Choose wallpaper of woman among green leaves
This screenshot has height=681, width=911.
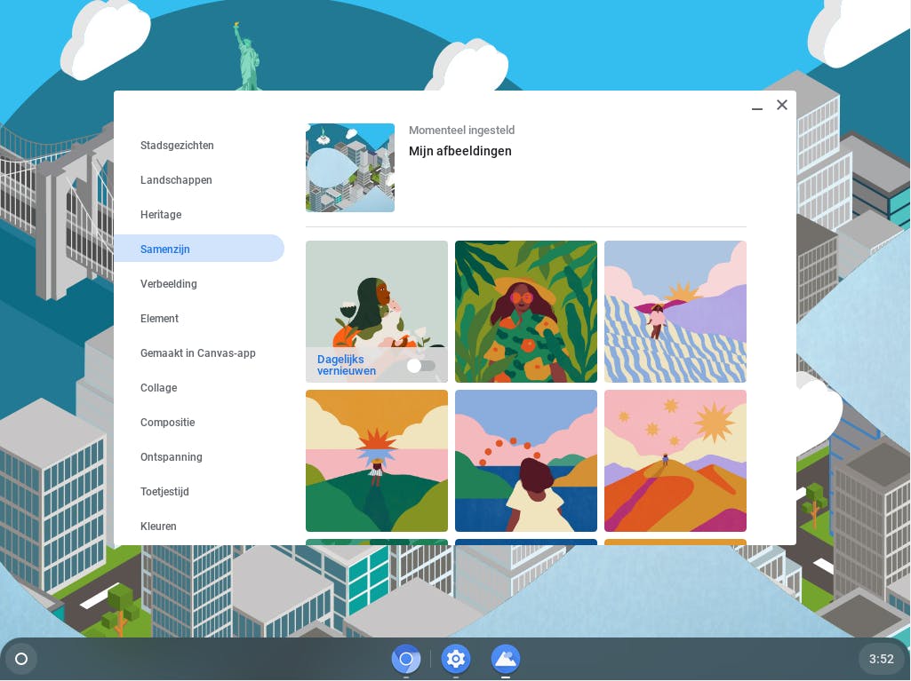pyautogui.click(x=526, y=312)
